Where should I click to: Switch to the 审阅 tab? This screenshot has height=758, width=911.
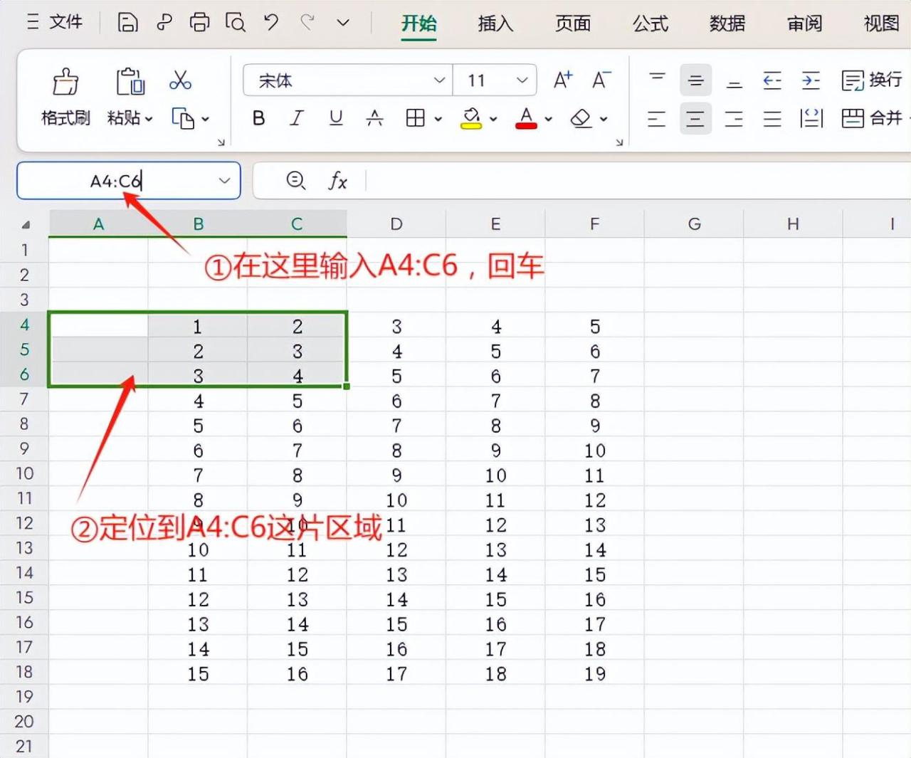tap(805, 23)
